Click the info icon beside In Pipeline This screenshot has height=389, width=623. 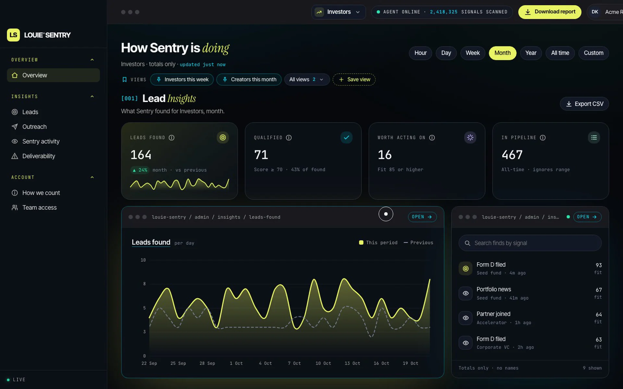(x=543, y=138)
